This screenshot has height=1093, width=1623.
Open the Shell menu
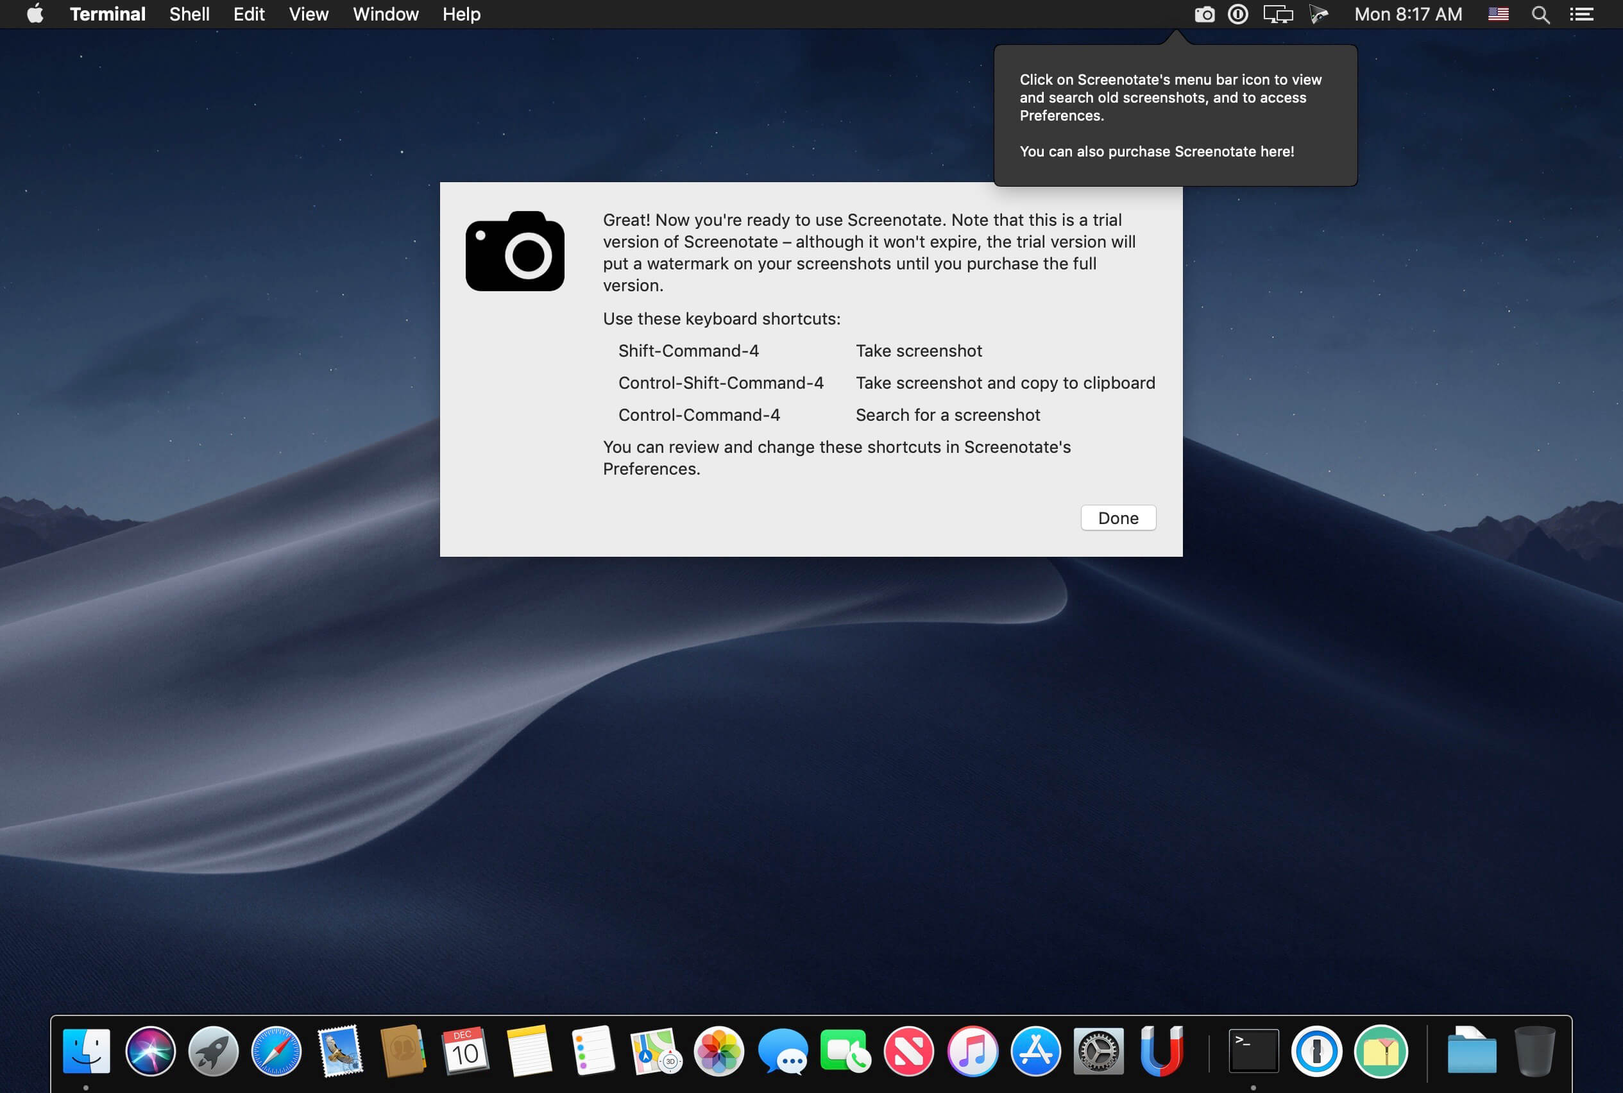pyautogui.click(x=189, y=15)
